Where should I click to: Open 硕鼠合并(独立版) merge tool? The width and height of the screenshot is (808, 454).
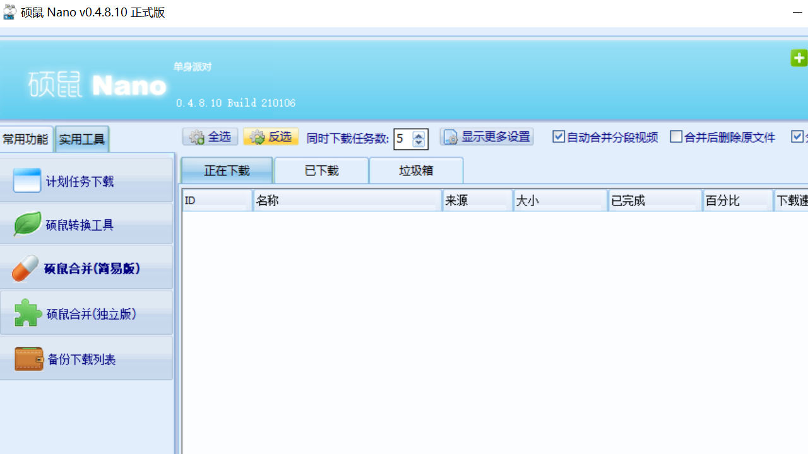pos(86,313)
